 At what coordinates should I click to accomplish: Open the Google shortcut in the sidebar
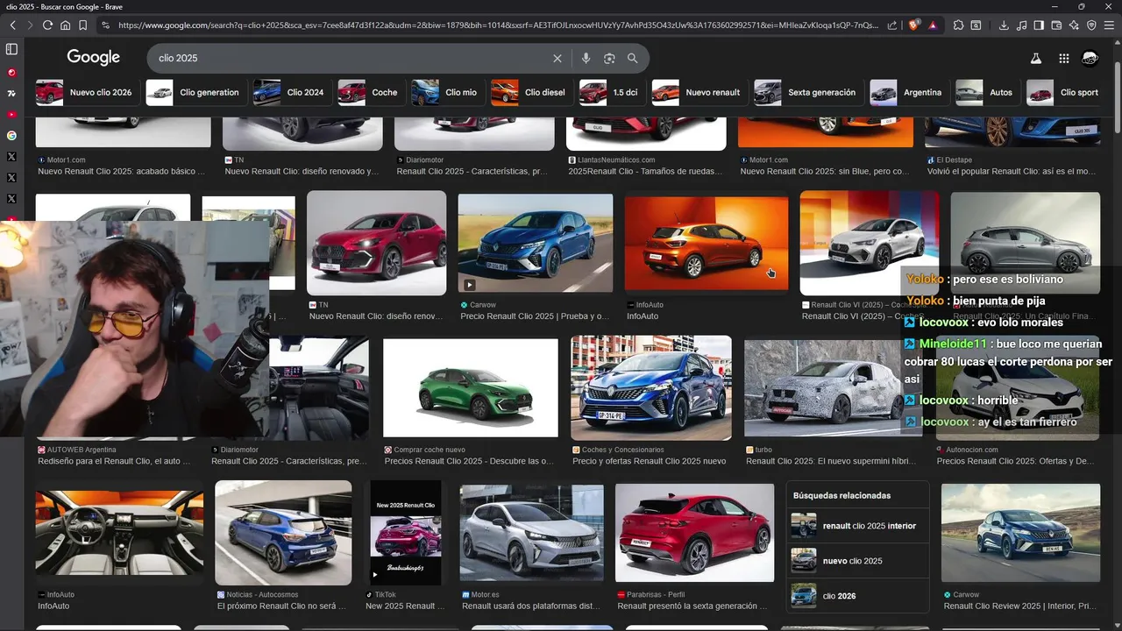coord(11,135)
